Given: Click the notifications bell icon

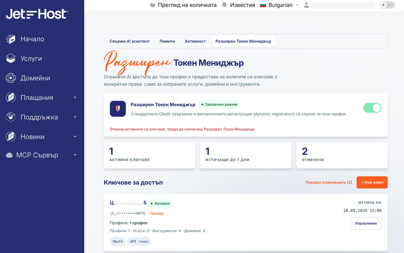Looking at the screenshot, I should 224,5.
